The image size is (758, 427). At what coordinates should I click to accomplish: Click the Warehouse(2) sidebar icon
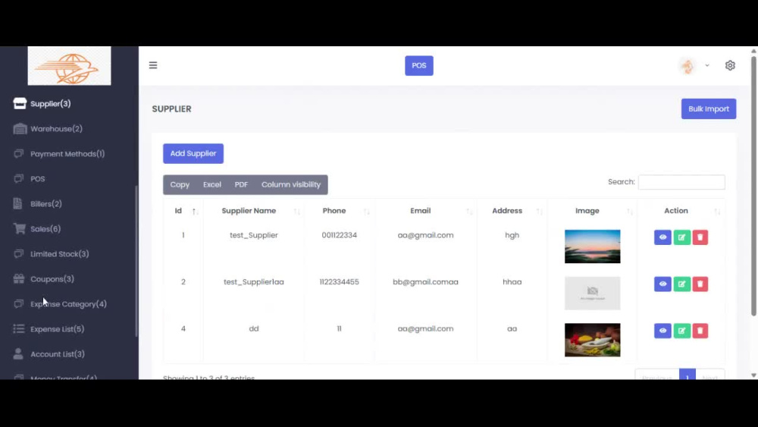[20, 129]
